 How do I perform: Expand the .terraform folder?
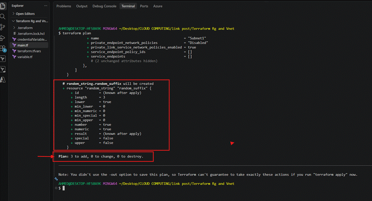(23, 28)
